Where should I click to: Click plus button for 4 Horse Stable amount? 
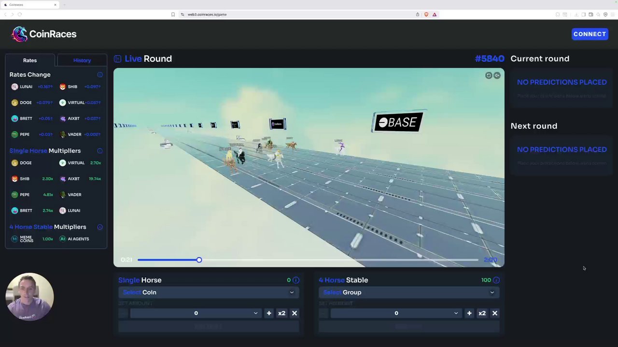tap(469, 313)
